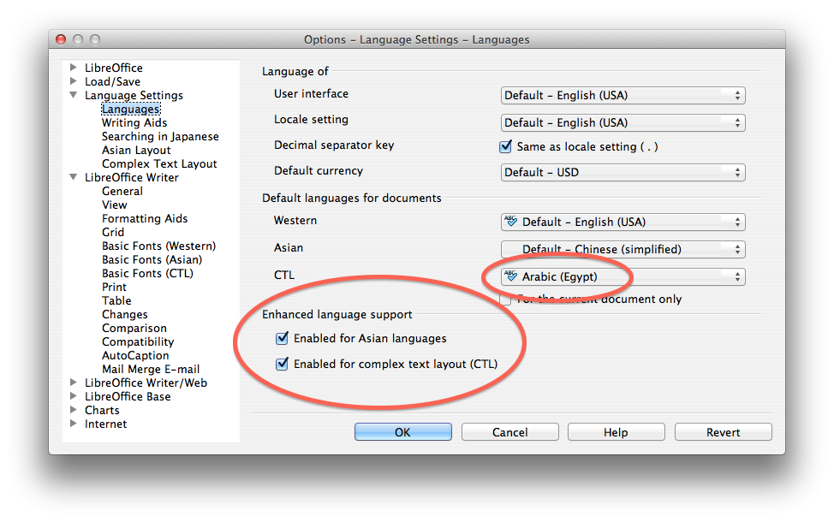Image resolution: width=834 pixels, height=522 pixels.
Task: Select Charts category label
Action: (102, 411)
